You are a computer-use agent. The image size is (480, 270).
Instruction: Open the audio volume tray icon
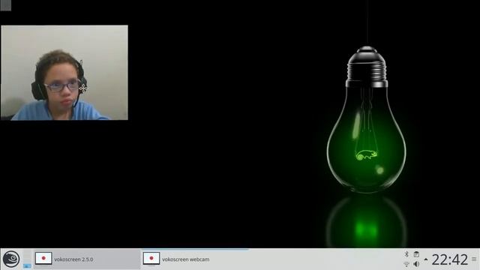[416, 264]
